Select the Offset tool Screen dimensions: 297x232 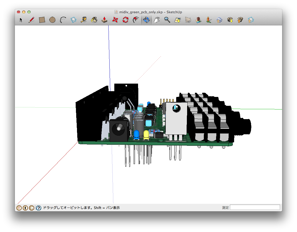click(x=136, y=20)
